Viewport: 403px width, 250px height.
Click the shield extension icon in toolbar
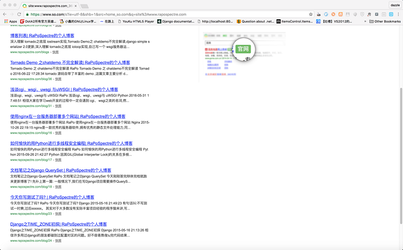tap(362, 14)
